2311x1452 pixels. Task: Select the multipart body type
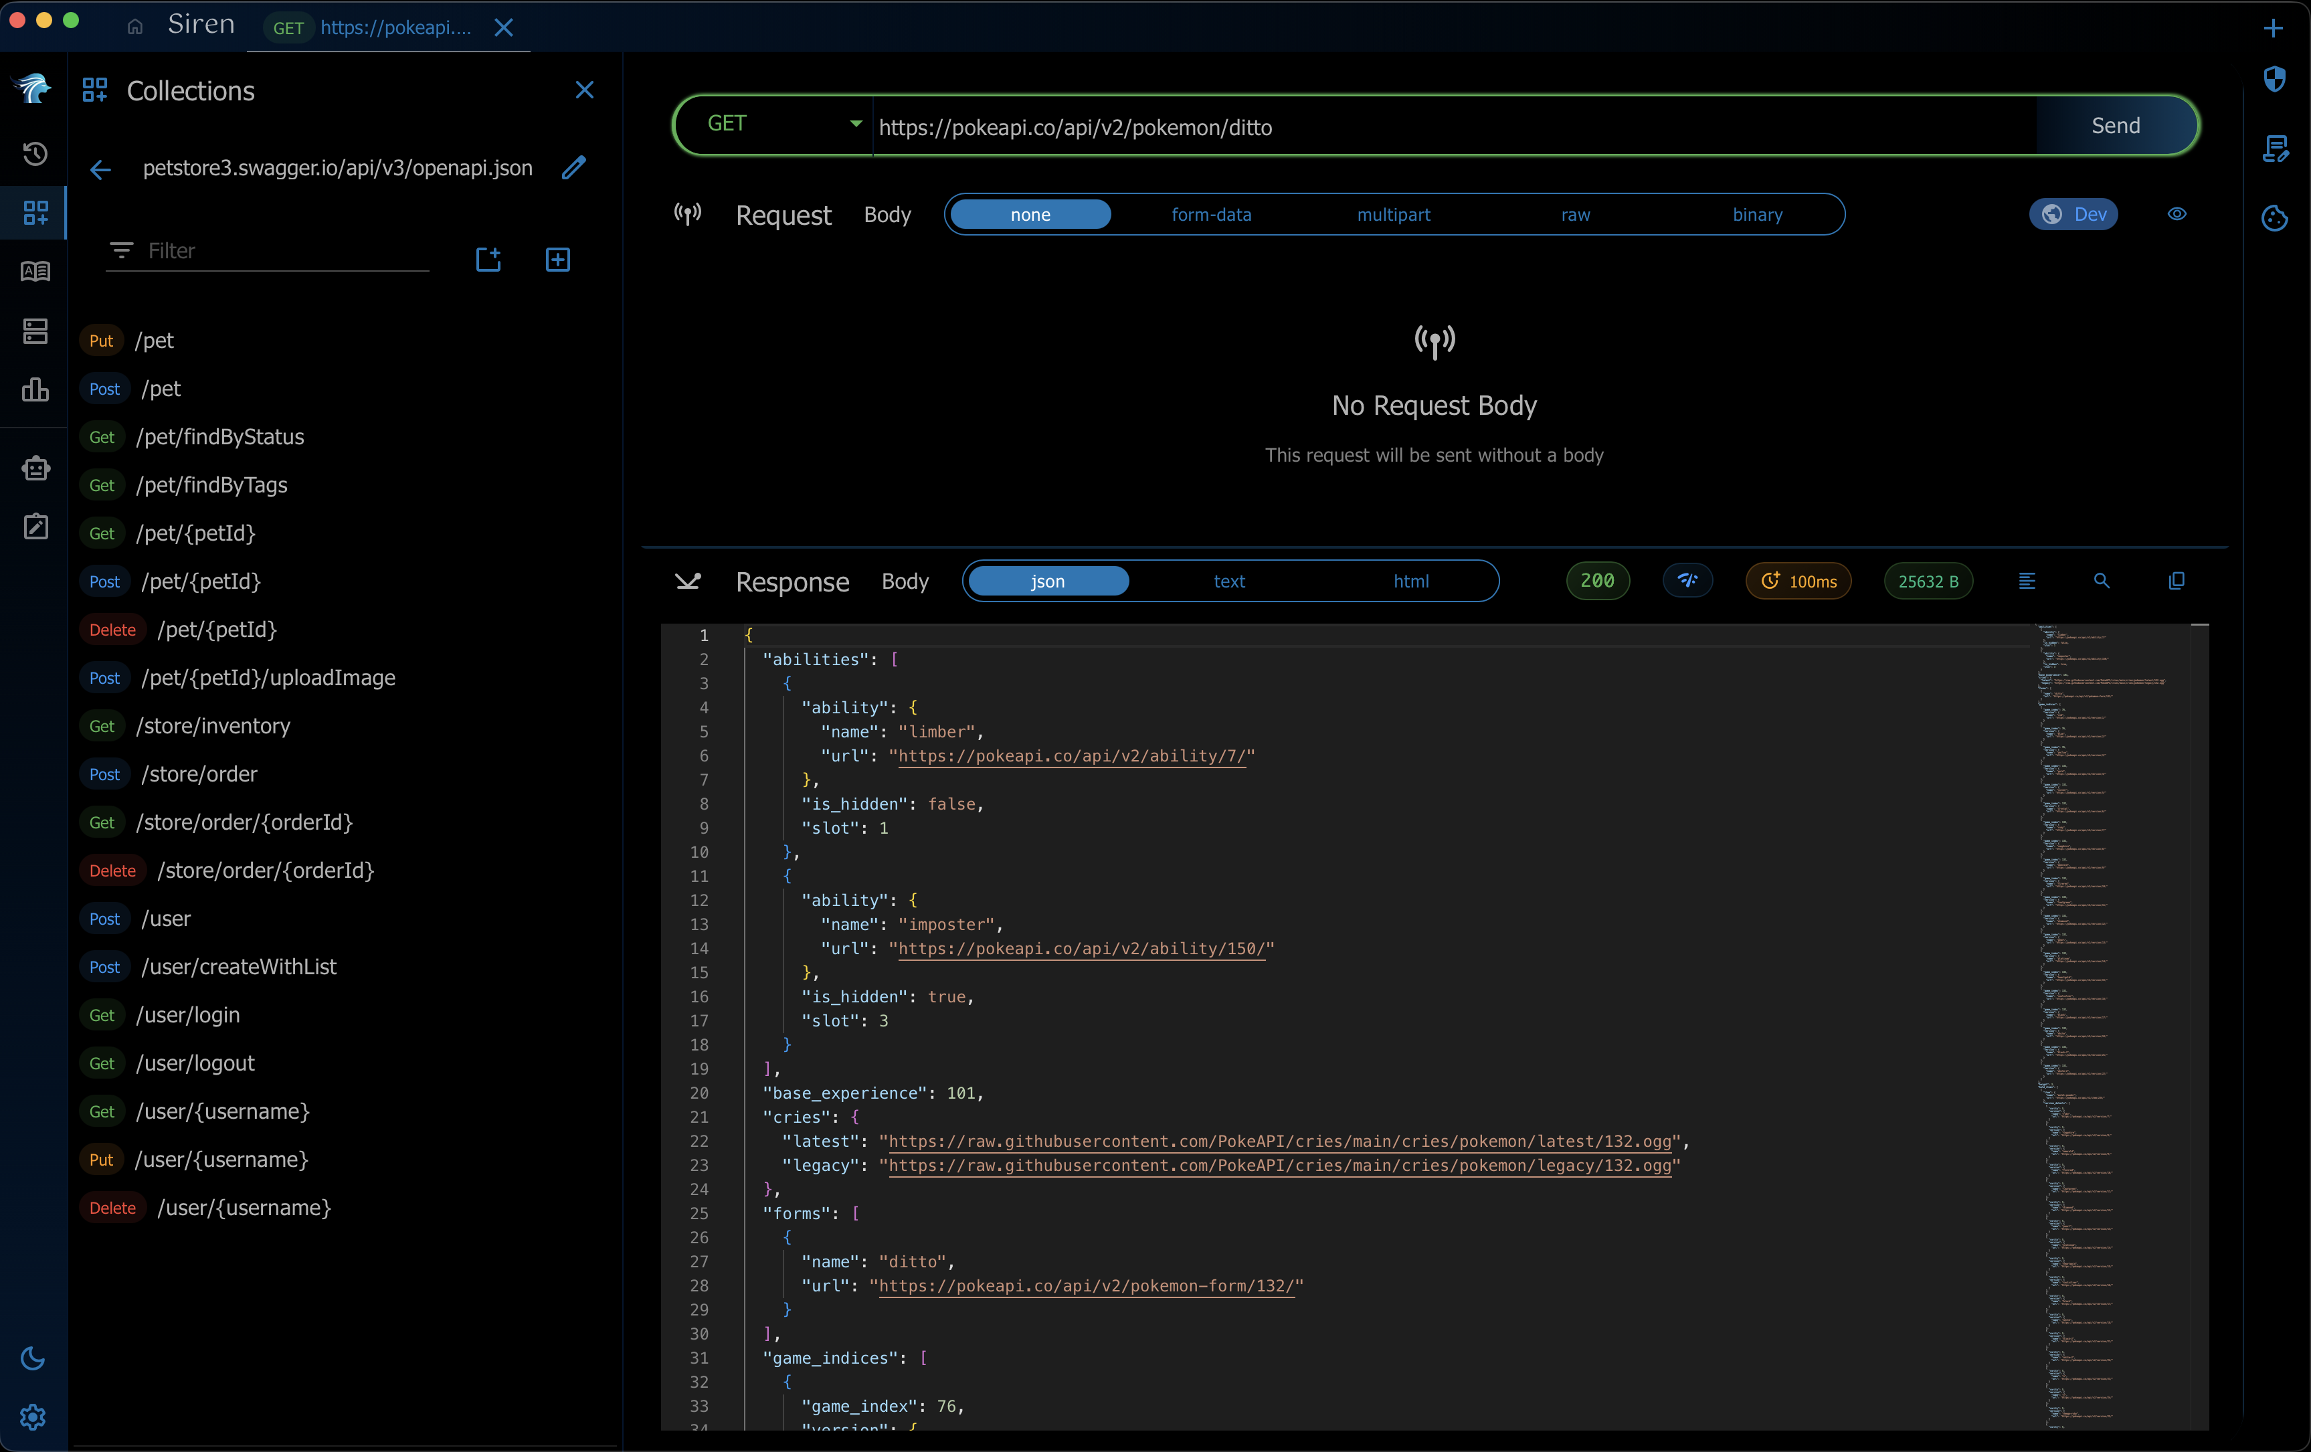click(x=1394, y=215)
